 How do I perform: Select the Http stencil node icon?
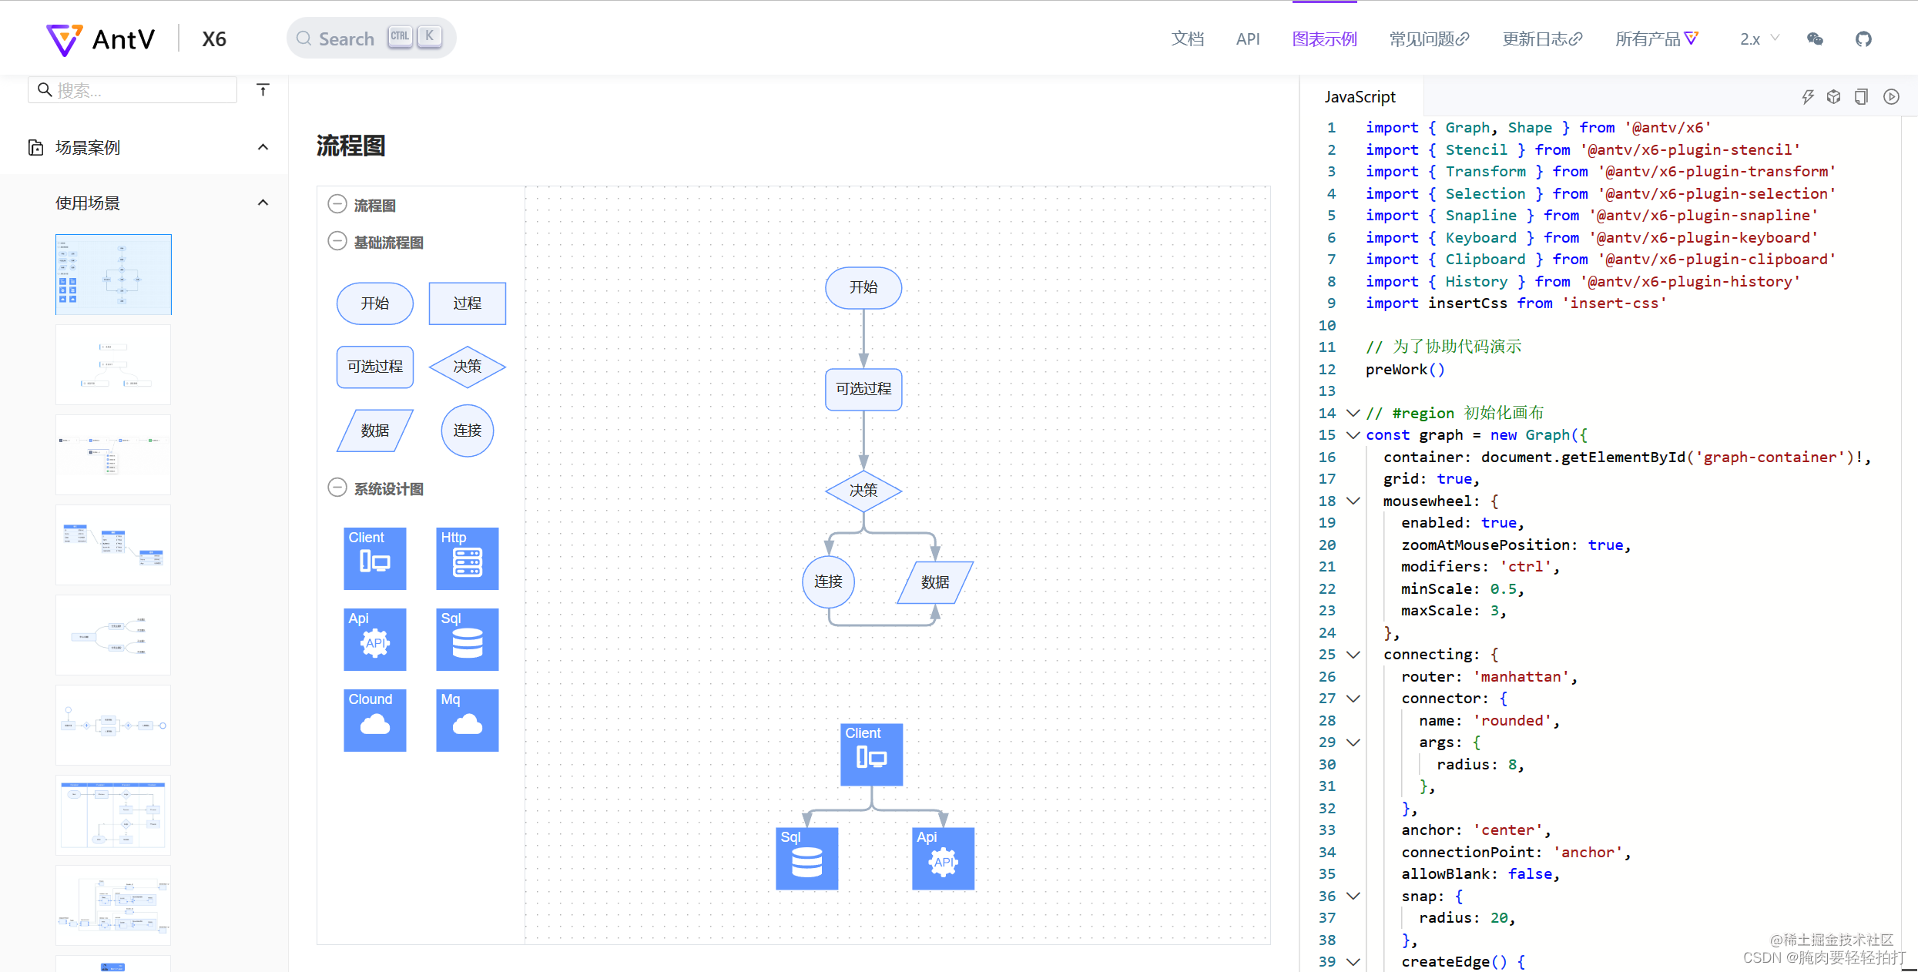point(467,558)
